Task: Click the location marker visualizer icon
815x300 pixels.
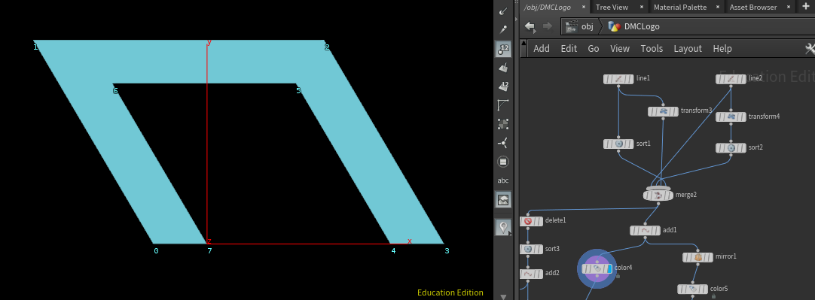Action: pyautogui.click(x=503, y=227)
